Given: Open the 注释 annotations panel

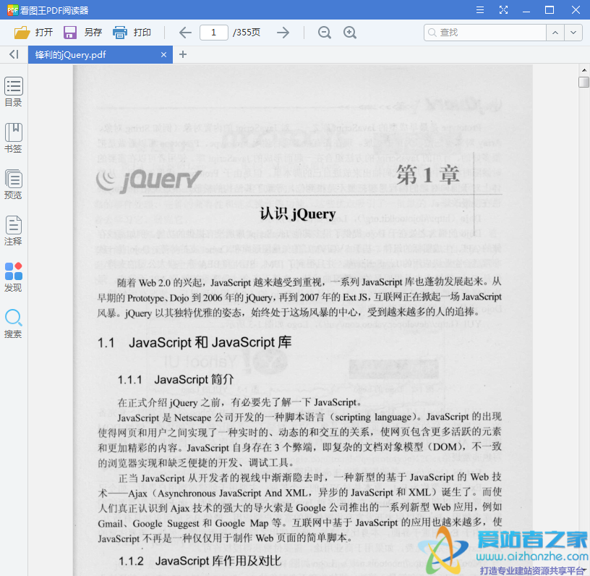Looking at the screenshot, I should [x=14, y=231].
